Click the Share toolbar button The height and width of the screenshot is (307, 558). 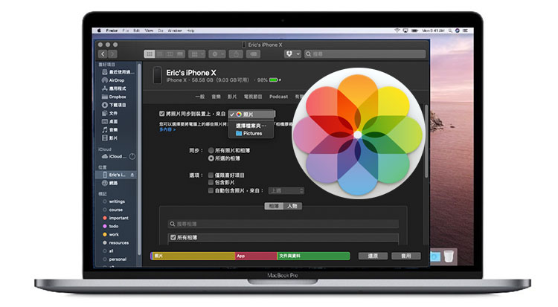[x=236, y=54]
